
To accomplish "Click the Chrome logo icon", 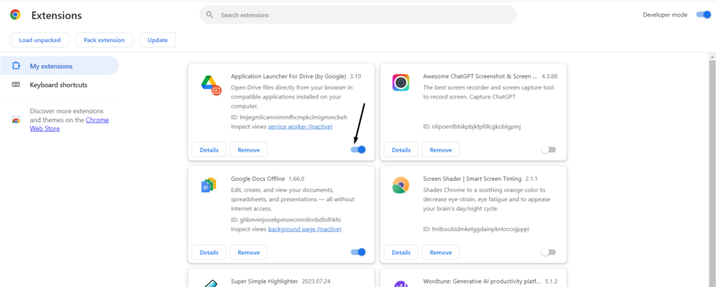I will (15, 15).
